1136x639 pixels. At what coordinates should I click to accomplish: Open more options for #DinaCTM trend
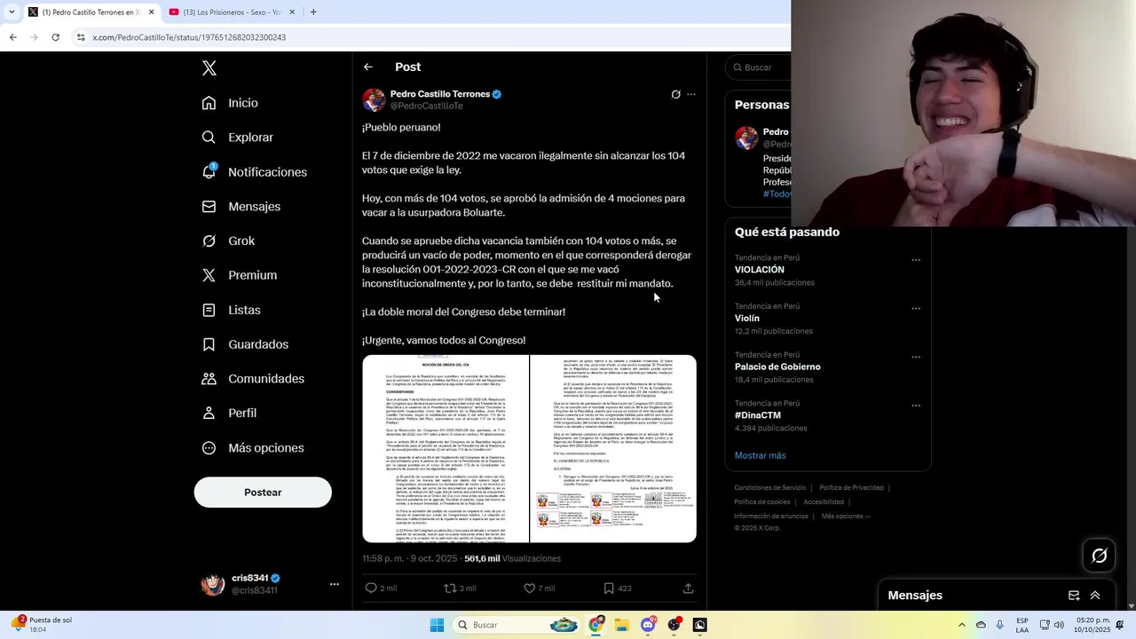[916, 406]
